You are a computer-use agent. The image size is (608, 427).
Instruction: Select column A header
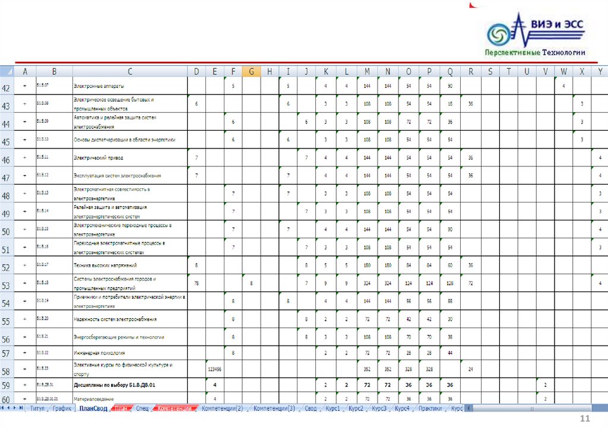coord(25,71)
